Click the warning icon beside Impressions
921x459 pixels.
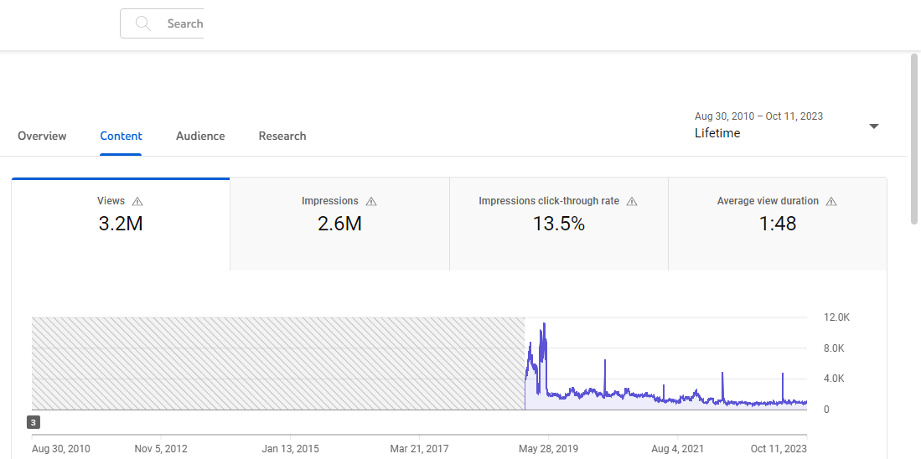click(371, 201)
